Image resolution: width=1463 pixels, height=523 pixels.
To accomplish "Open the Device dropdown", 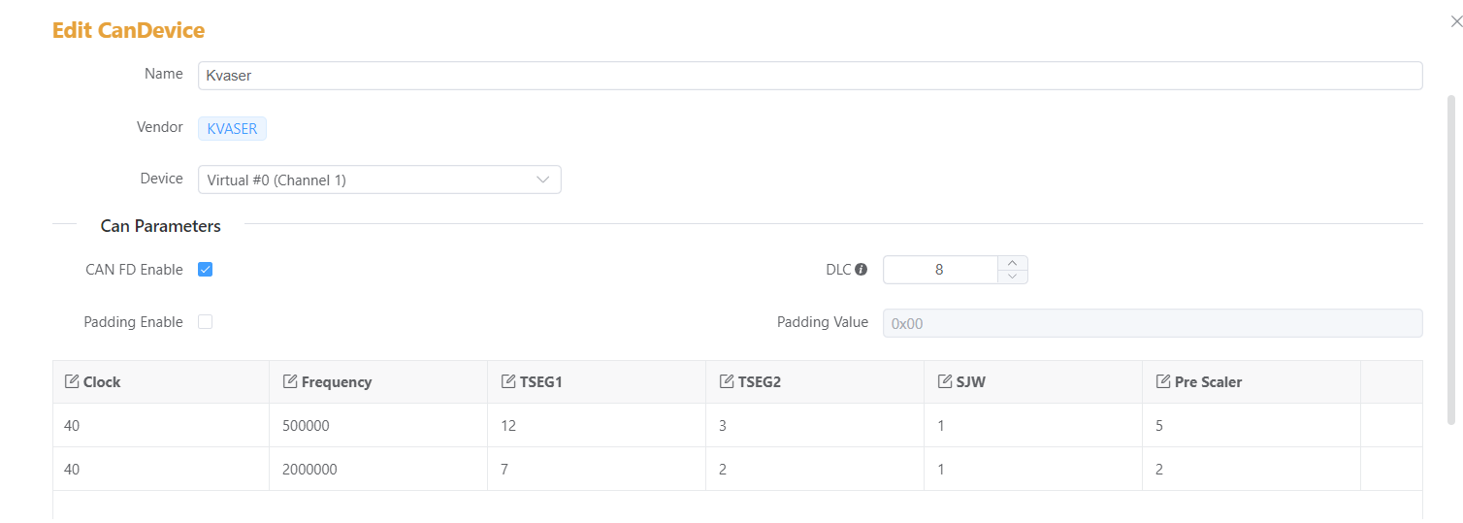I will pyautogui.click(x=379, y=180).
